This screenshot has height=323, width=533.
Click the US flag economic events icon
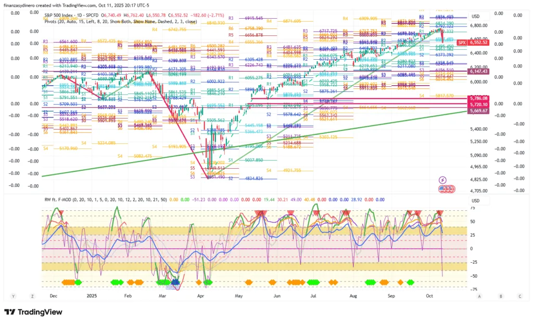click(x=443, y=188)
